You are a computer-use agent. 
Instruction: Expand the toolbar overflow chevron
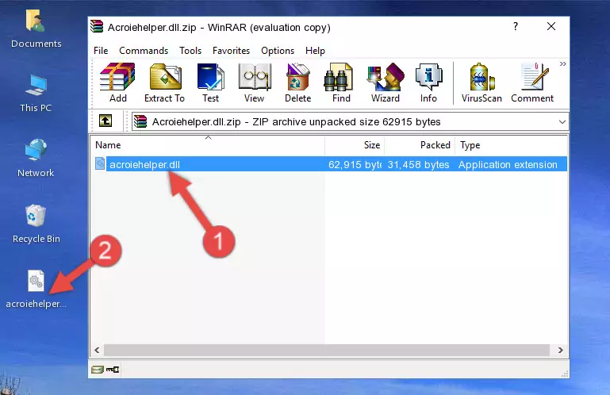tap(562, 63)
